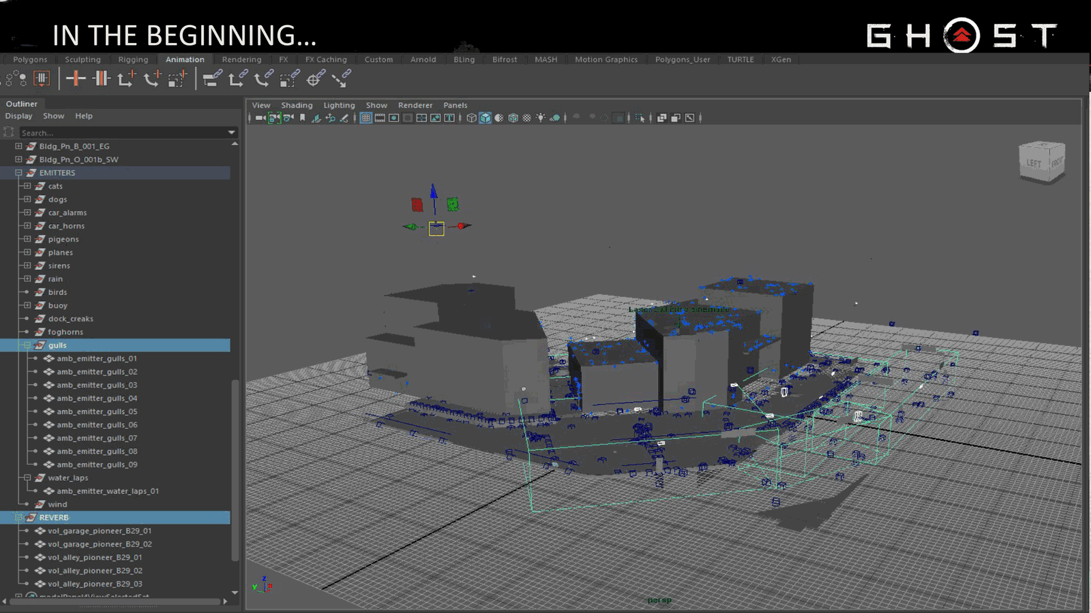Toggle the viewport grid button
1091x613 pixels.
(x=365, y=118)
